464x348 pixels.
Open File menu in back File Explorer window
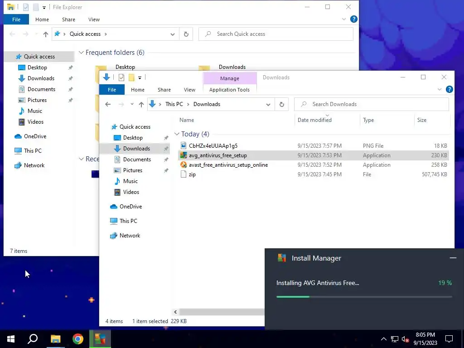(16, 19)
